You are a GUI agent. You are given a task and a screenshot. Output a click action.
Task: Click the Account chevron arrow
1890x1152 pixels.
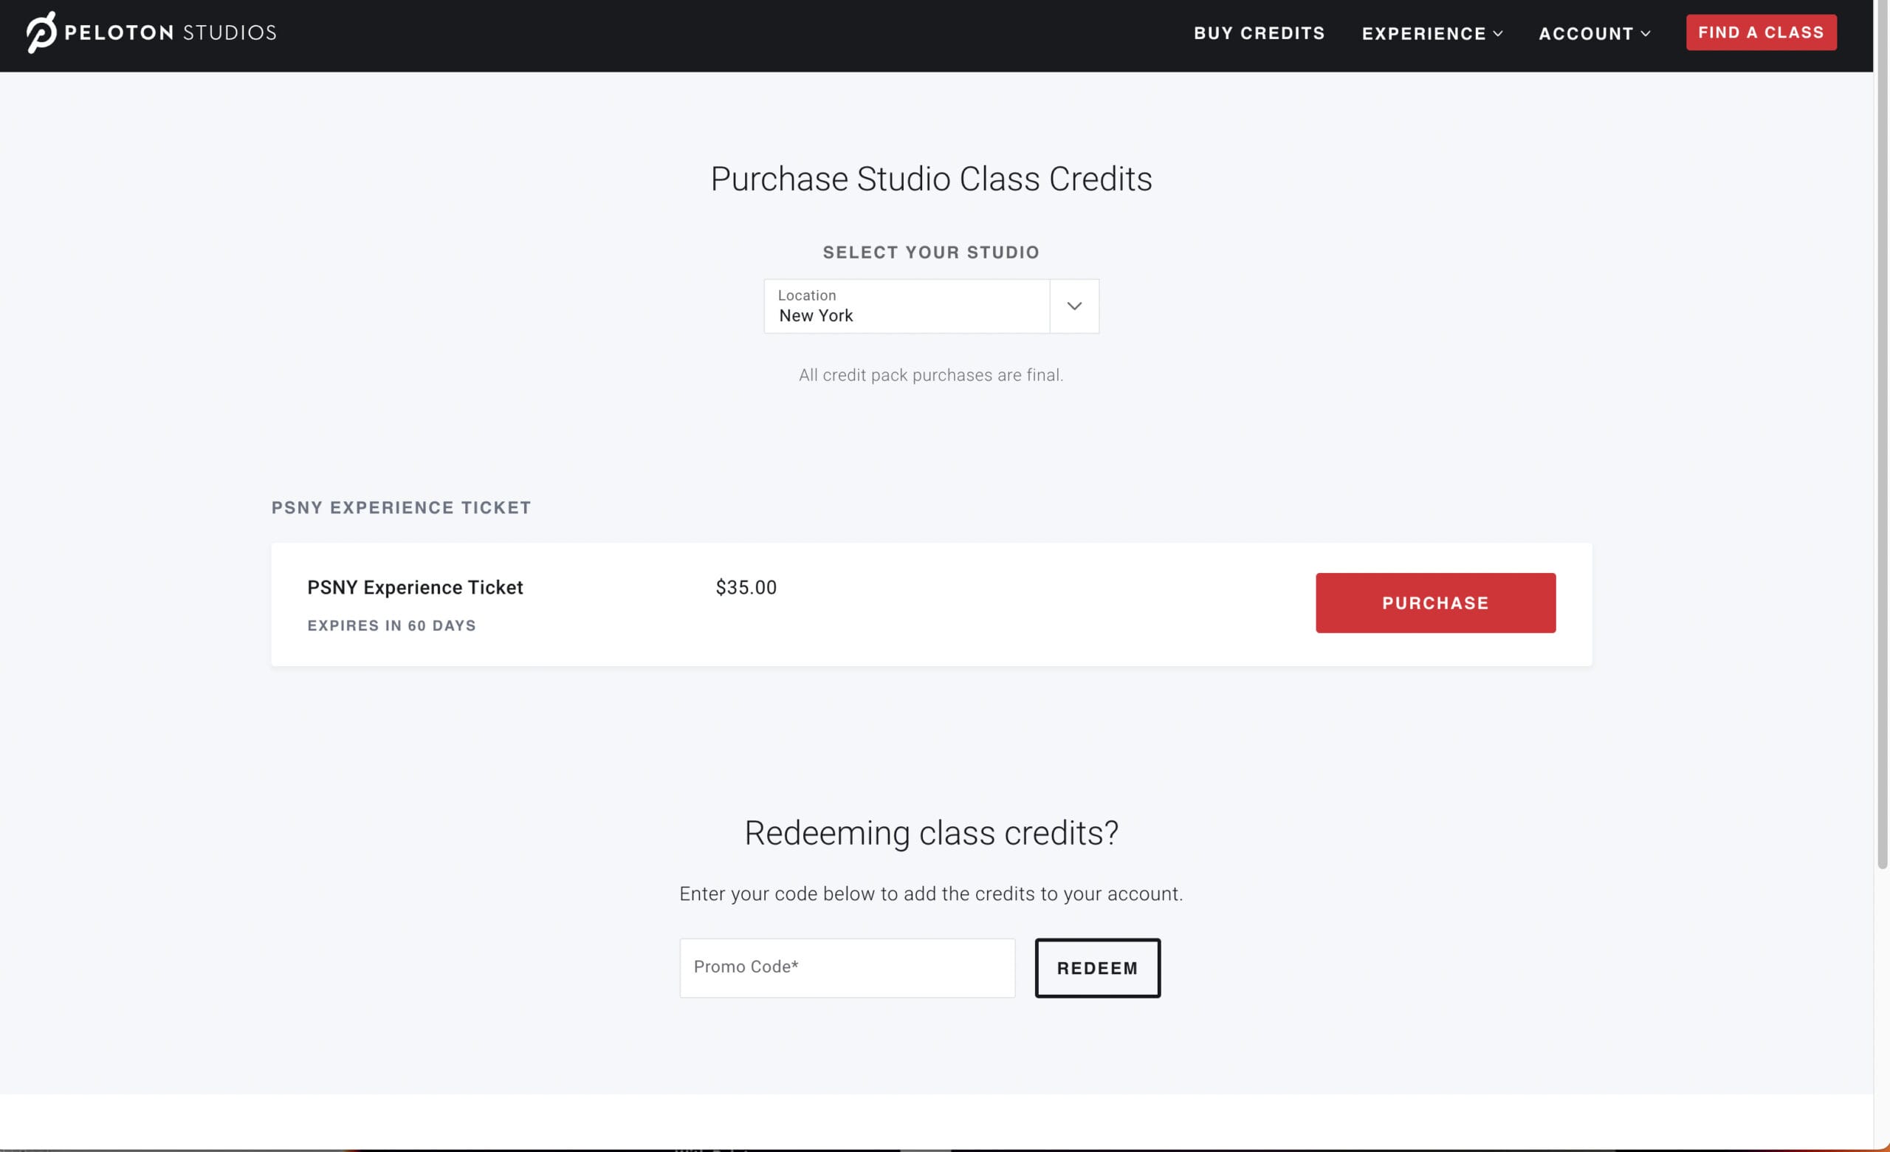pyautogui.click(x=1646, y=34)
